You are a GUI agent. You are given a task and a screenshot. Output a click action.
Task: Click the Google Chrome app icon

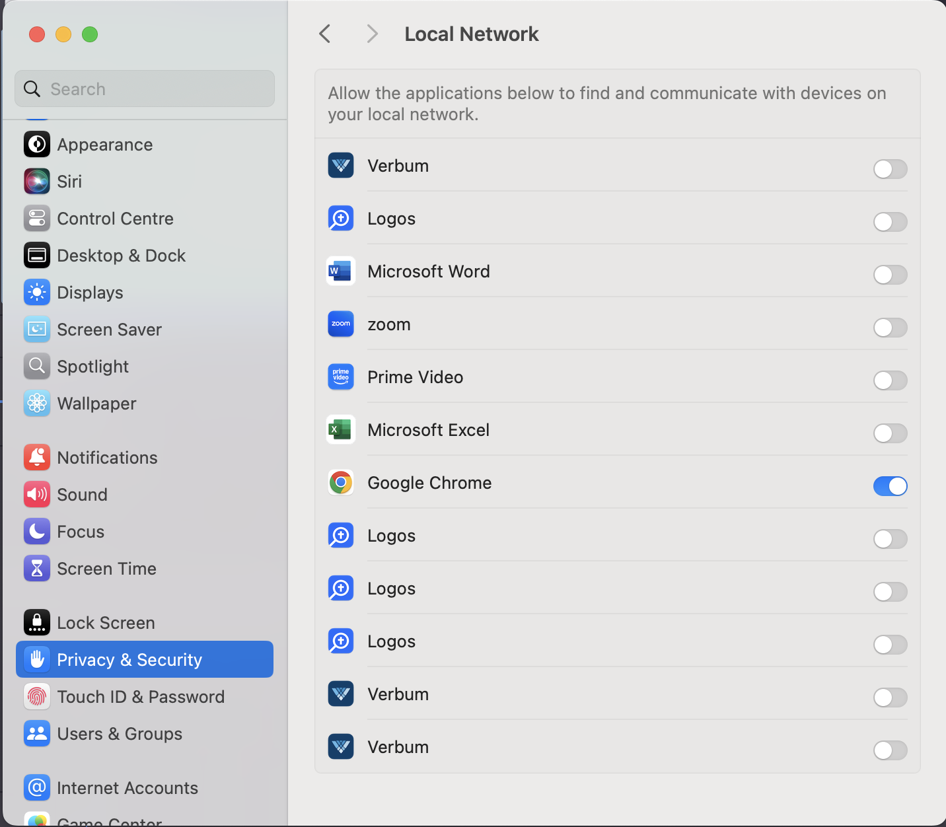pyautogui.click(x=341, y=482)
